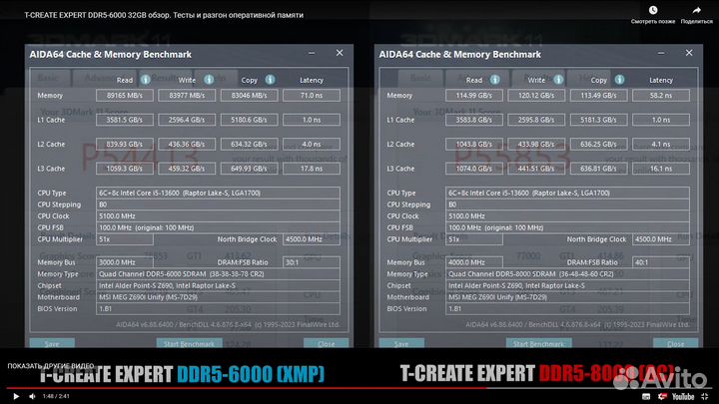
Task: Click Save in the left AIDA64 window
Action: 52,343
